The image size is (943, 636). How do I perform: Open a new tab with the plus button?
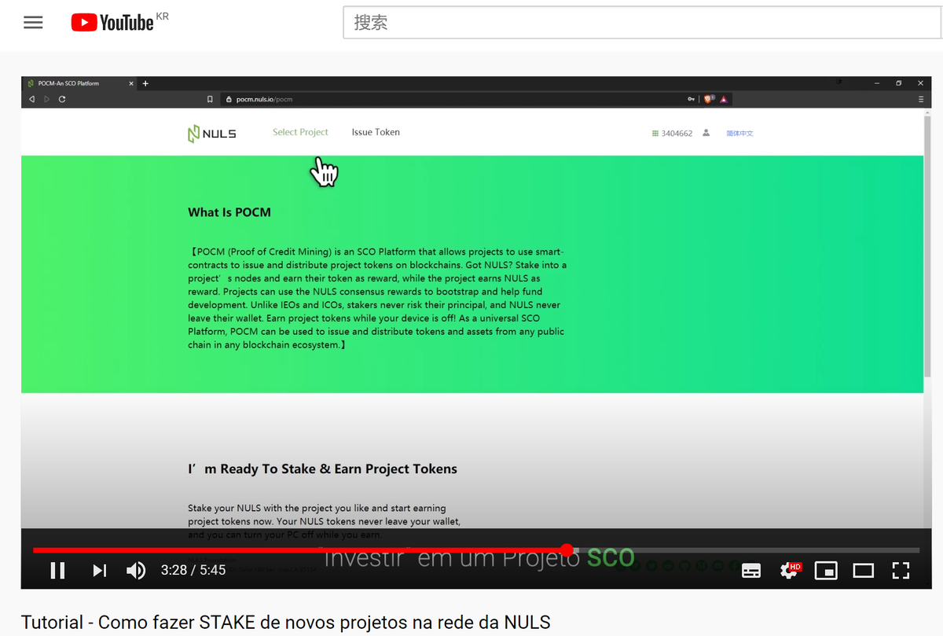[145, 83]
